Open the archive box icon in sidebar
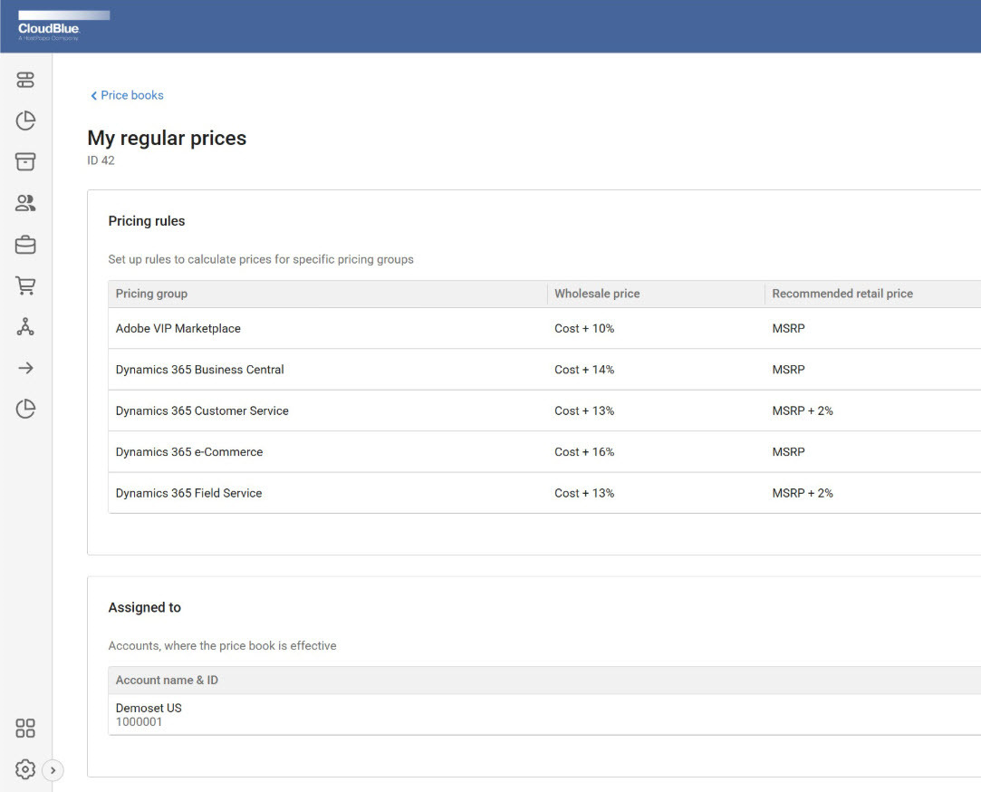The image size is (981, 792). coord(25,162)
